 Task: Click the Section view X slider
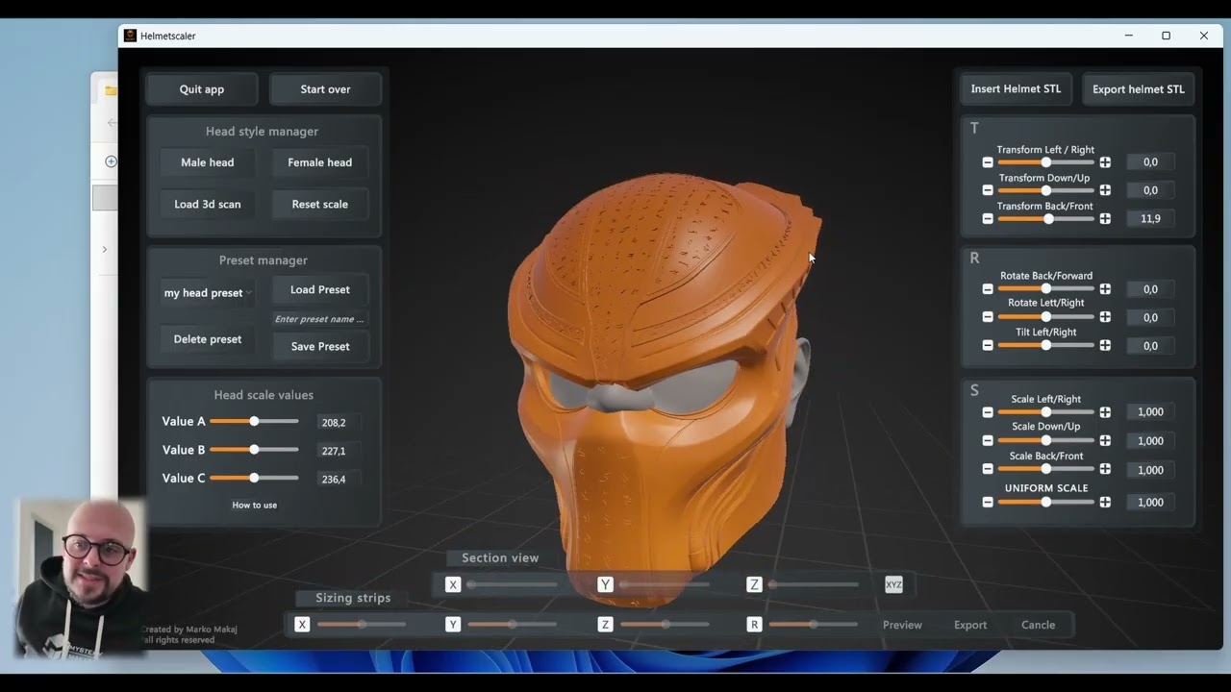(x=513, y=584)
